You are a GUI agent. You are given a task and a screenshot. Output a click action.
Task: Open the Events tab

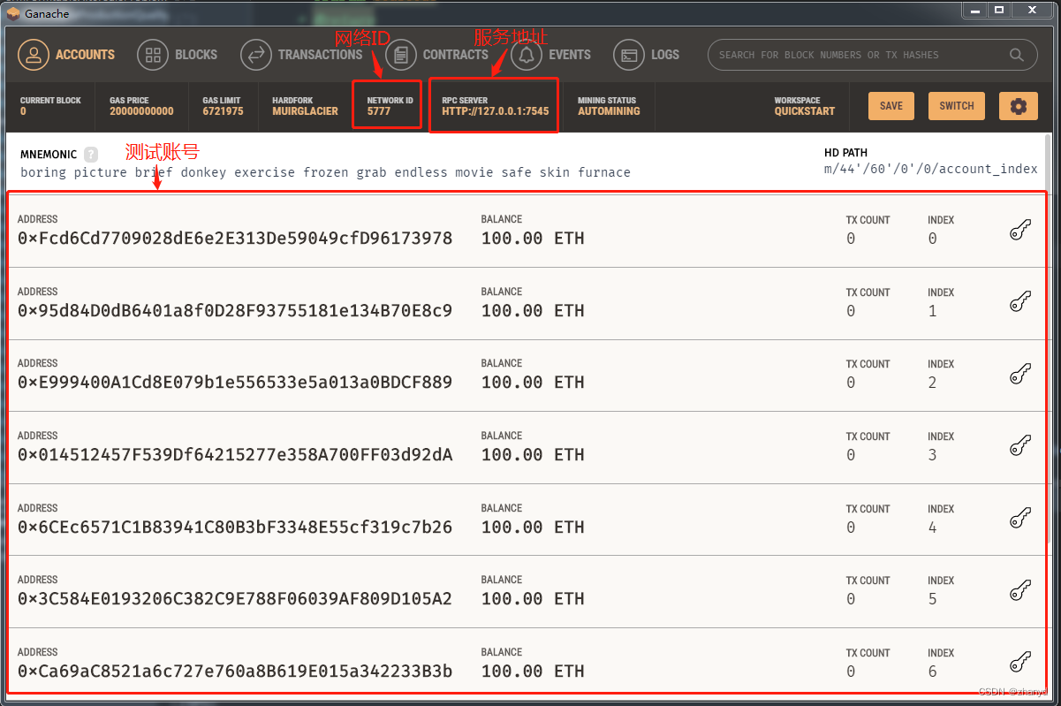pos(551,55)
